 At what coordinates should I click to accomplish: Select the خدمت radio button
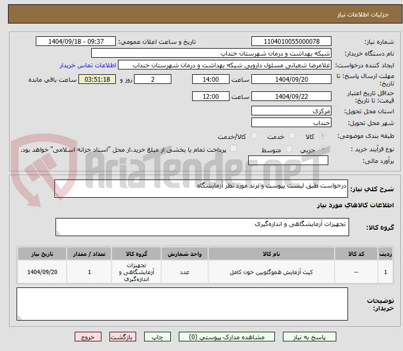point(292,135)
